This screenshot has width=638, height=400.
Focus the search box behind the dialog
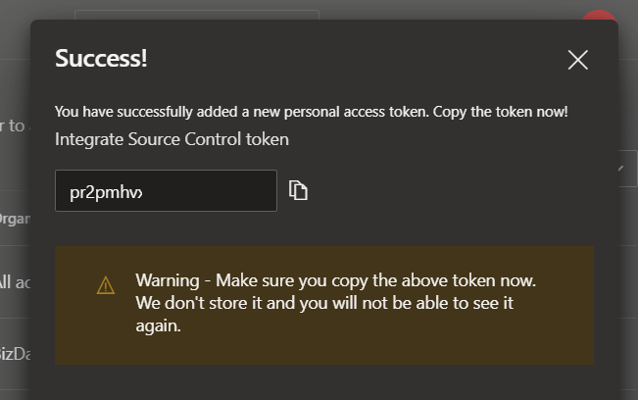(x=197, y=15)
